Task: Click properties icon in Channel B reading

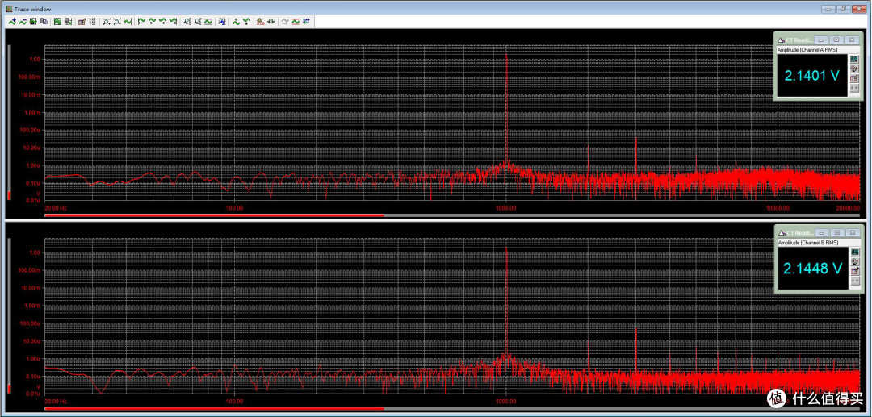Action: coord(855,270)
